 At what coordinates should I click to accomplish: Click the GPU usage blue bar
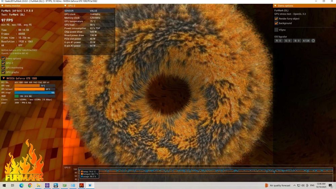[x=35, y=93]
